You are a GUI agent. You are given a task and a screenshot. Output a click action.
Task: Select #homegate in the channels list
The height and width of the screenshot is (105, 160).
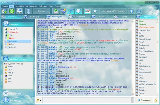point(18,41)
